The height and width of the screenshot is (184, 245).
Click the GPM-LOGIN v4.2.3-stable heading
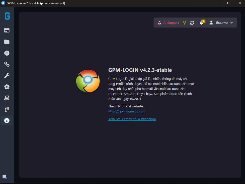pyautogui.click(x=140, y=70)
